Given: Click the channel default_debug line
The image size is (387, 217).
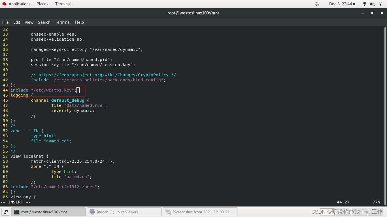Looking at the screenshot, I should coord(60,100).
